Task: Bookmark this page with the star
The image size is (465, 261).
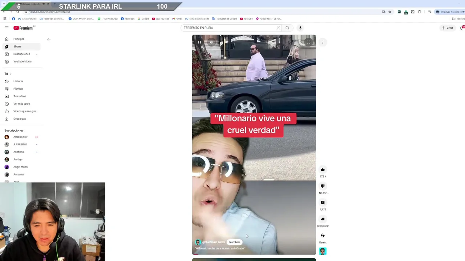Action: pos(390,12)
